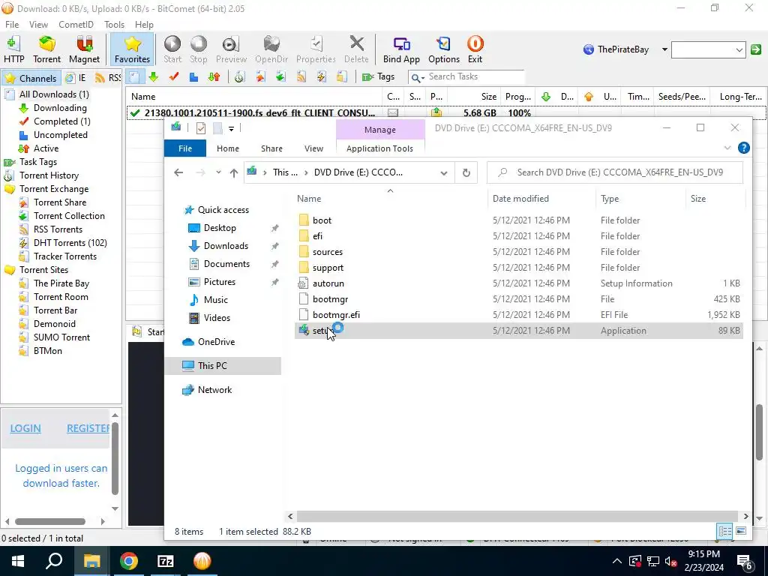Click the RSS torrents filter icon in task toolbar
The image size is (768, 576).
pyautogui.click(x=301, y=77)
